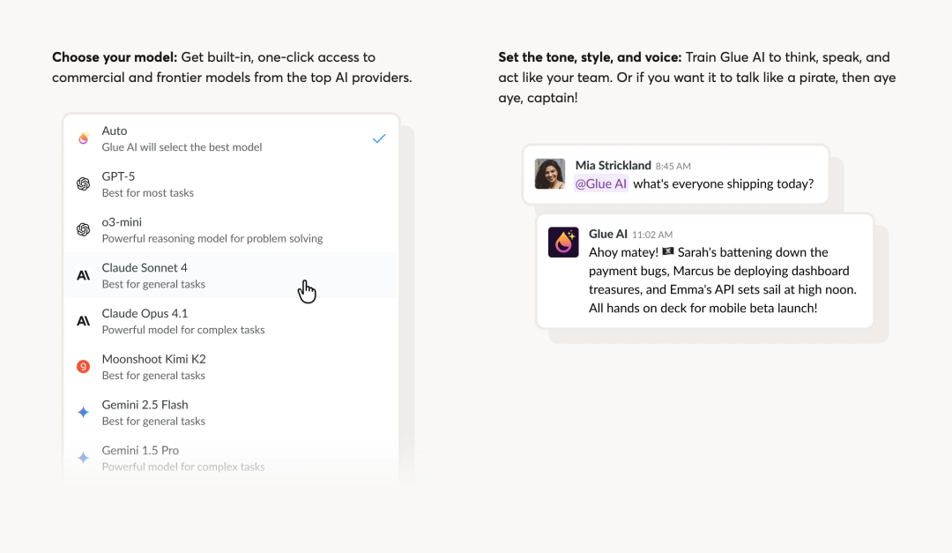Click the Glue AI avatar in chat reply
The width and height of the screenshot is (952, 553).
coord(563,242)
